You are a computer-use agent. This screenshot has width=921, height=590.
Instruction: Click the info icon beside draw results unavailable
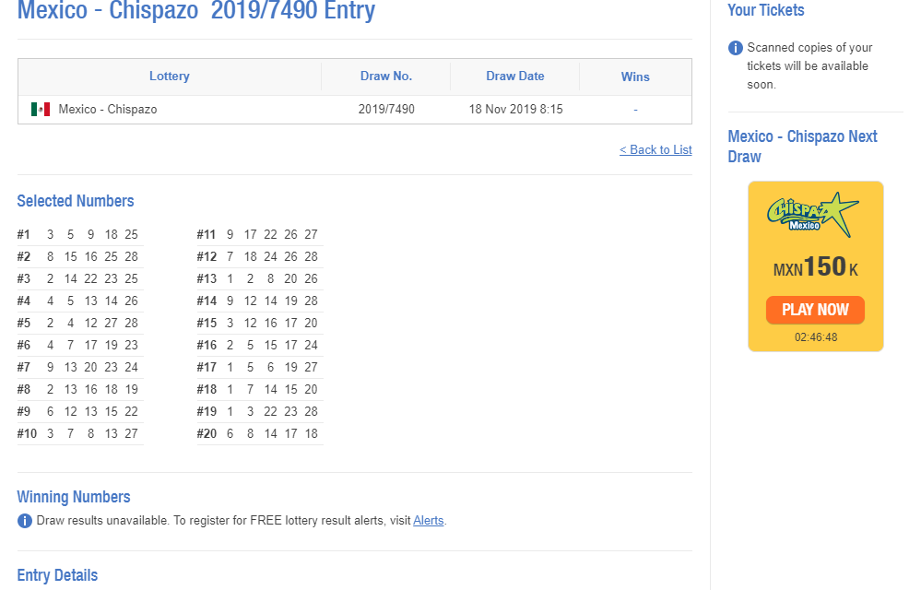coord(25,521)
